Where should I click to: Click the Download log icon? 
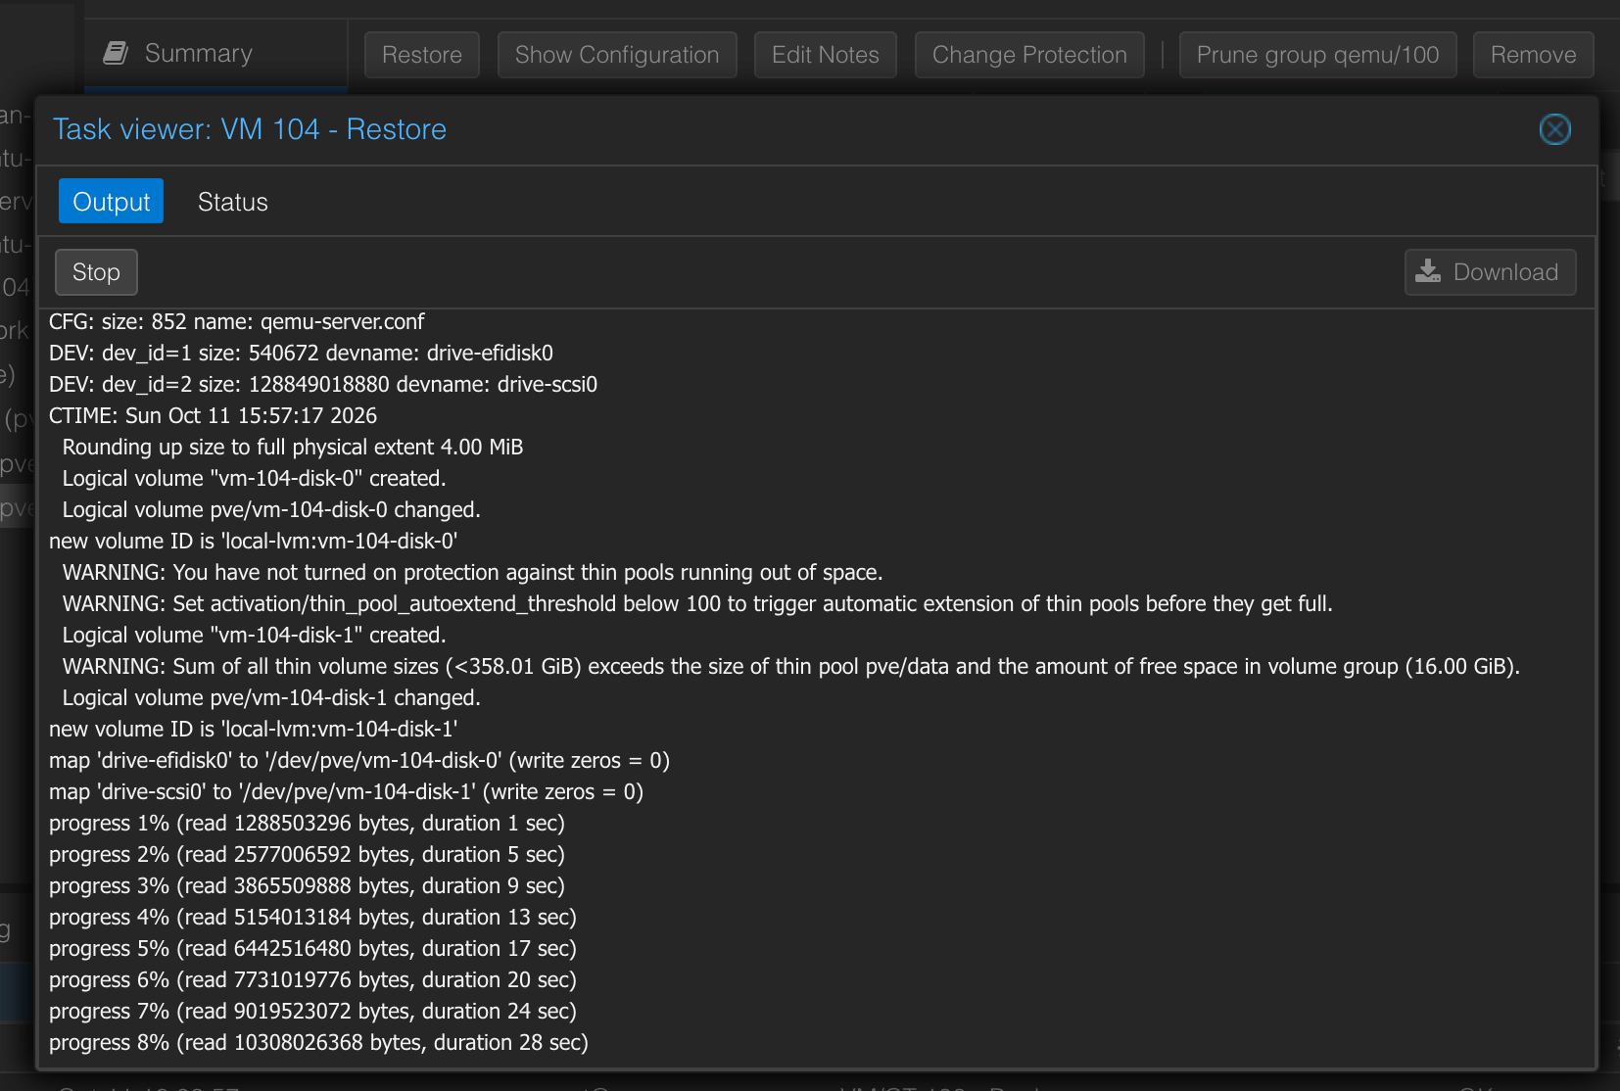coord(1428,271)
